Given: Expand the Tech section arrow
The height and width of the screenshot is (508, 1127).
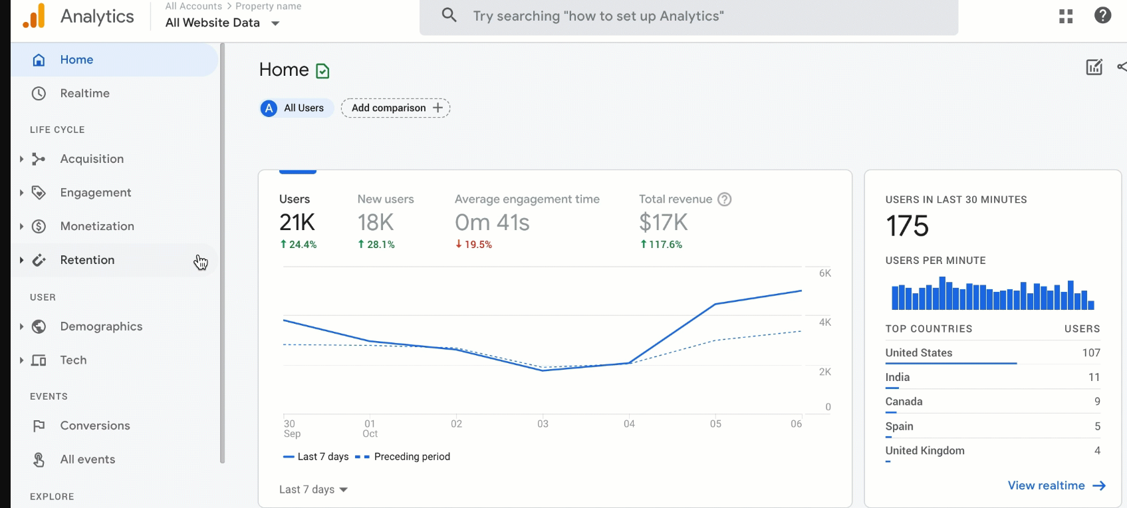Looking at the screenshot, I should pos(21,360).
